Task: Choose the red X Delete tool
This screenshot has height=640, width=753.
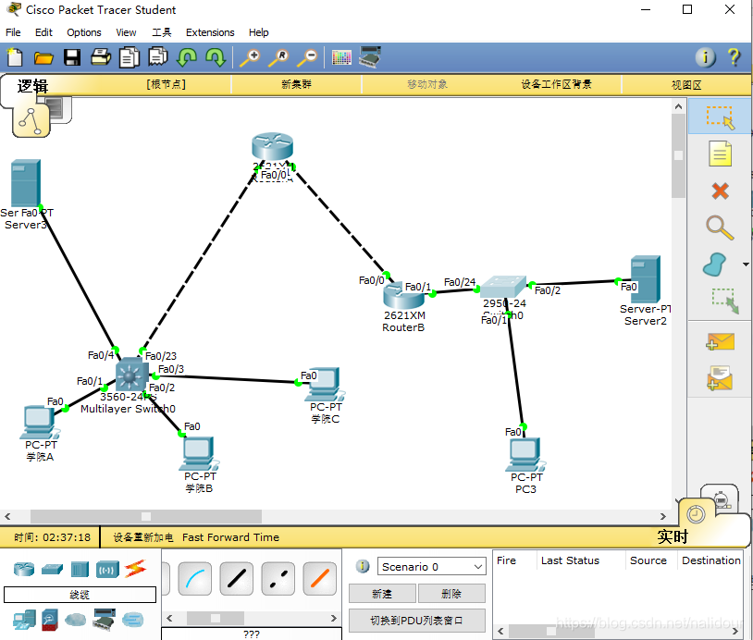Action: [x=720, y=191]
